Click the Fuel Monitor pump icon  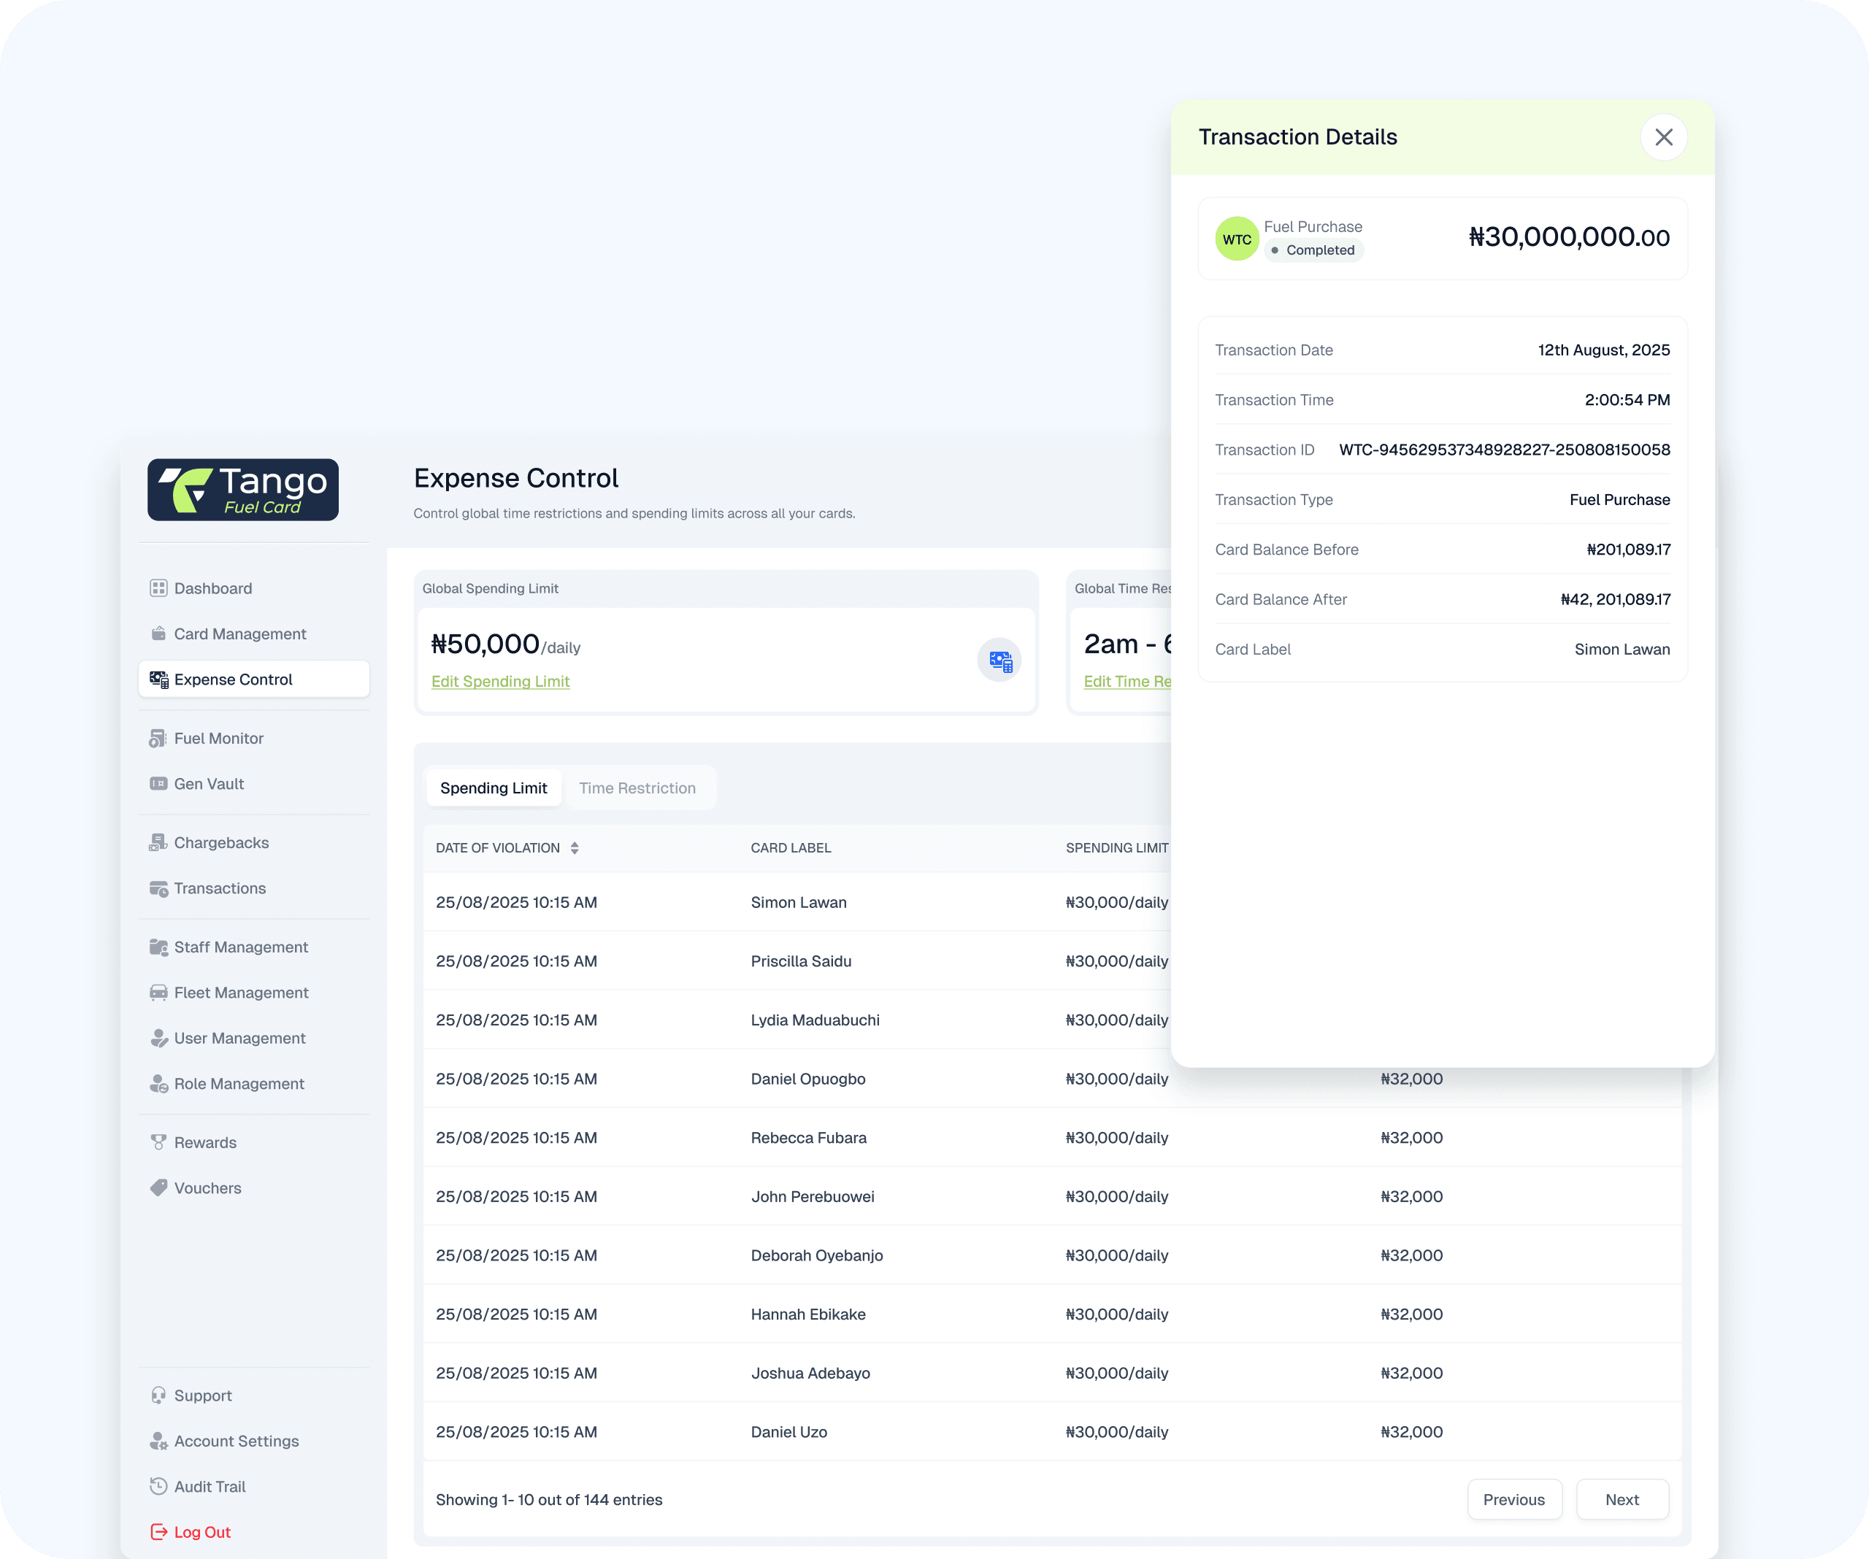click(158, 739)
